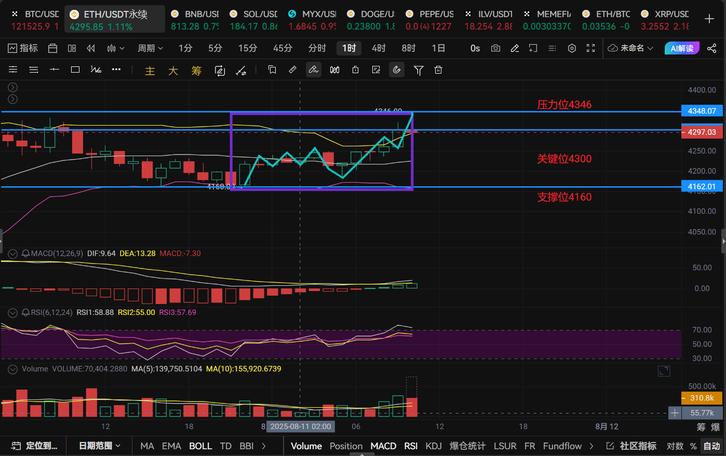Click the briefcase icon next to 指标

pos(52,48)
